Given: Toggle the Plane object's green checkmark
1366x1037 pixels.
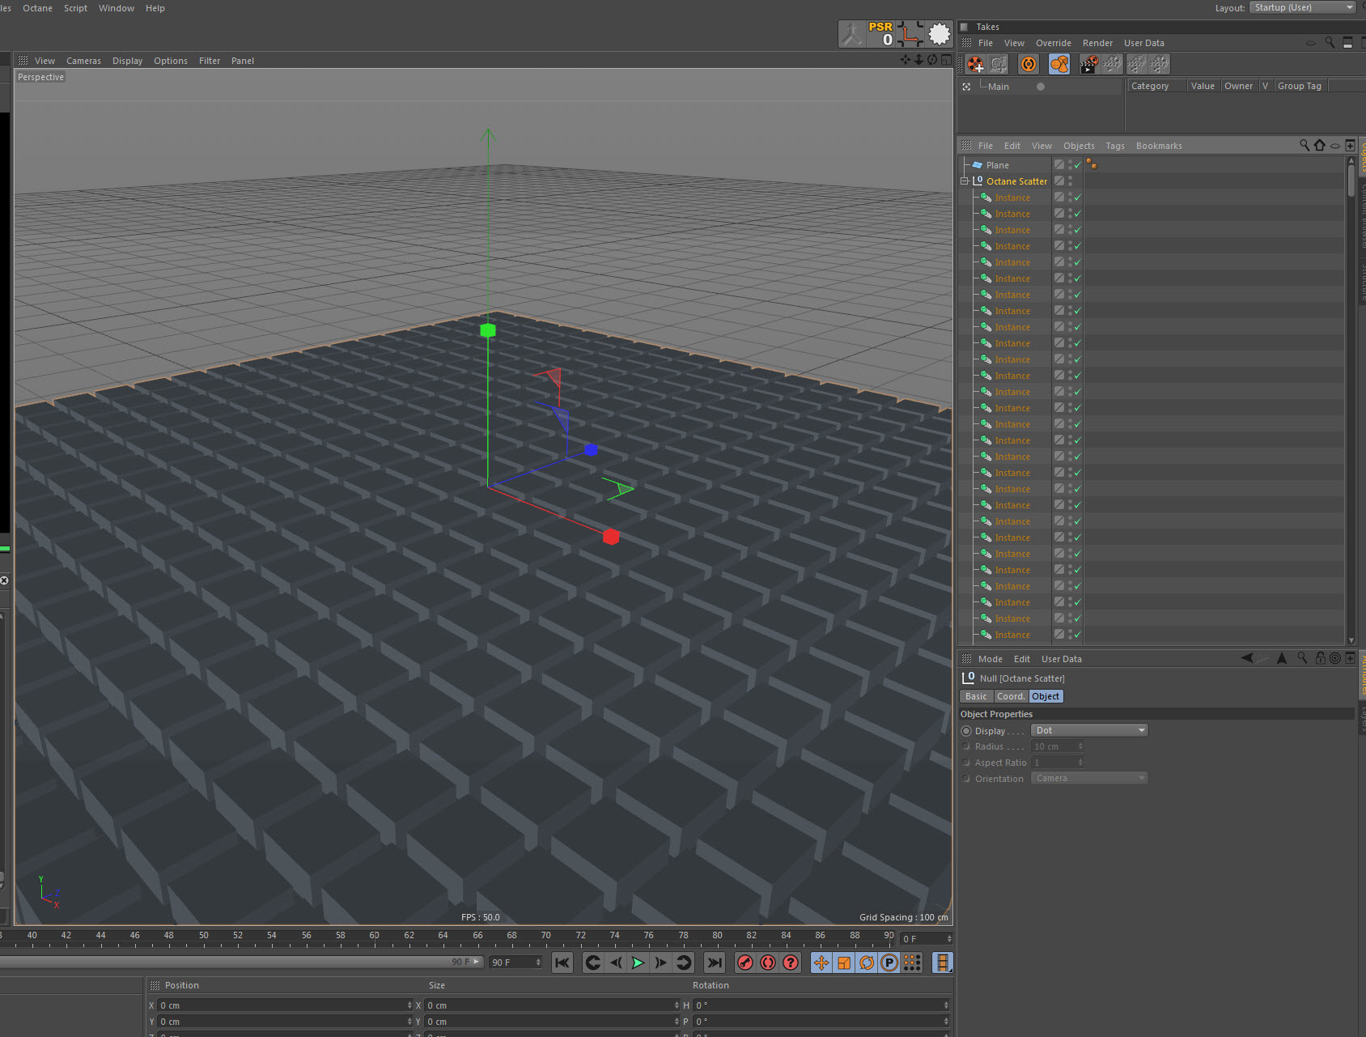Looking at the screenshot, I should coord(1078,165).
